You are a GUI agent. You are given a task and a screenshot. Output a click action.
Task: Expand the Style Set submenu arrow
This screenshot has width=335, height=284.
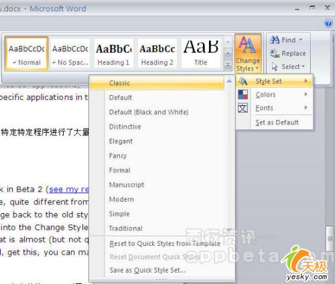point(306,81)
